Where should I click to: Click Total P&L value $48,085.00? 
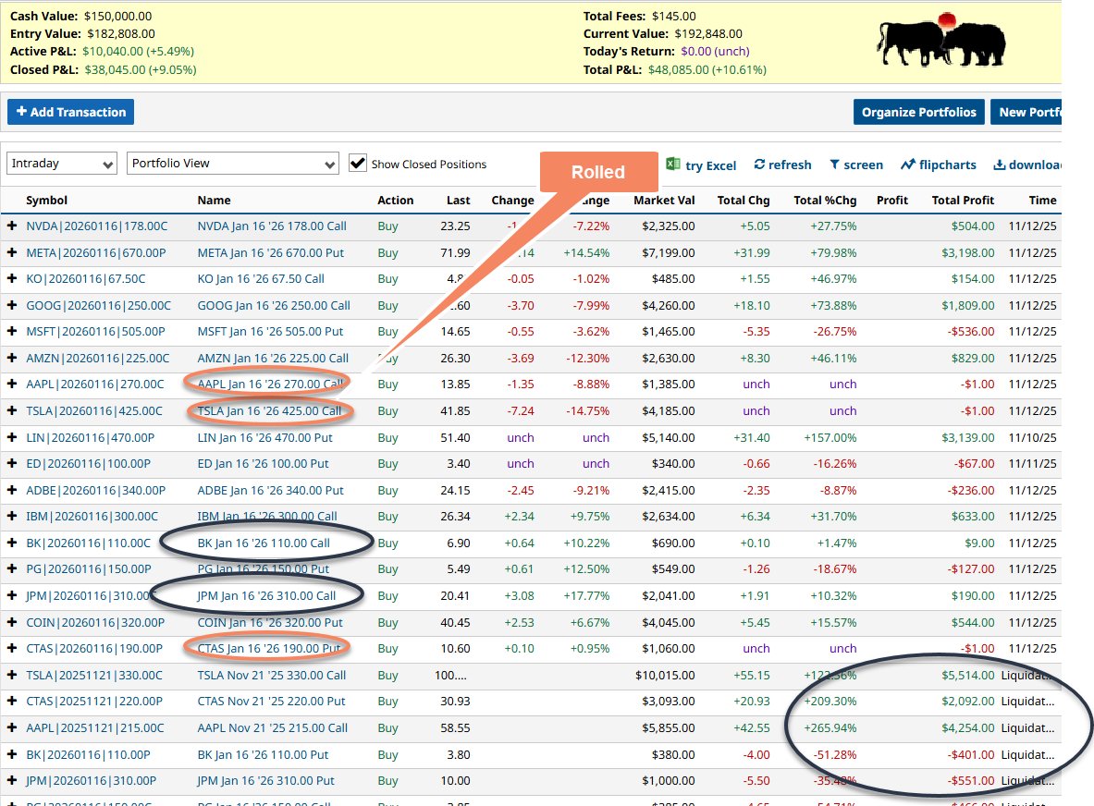tap(678, 69)
